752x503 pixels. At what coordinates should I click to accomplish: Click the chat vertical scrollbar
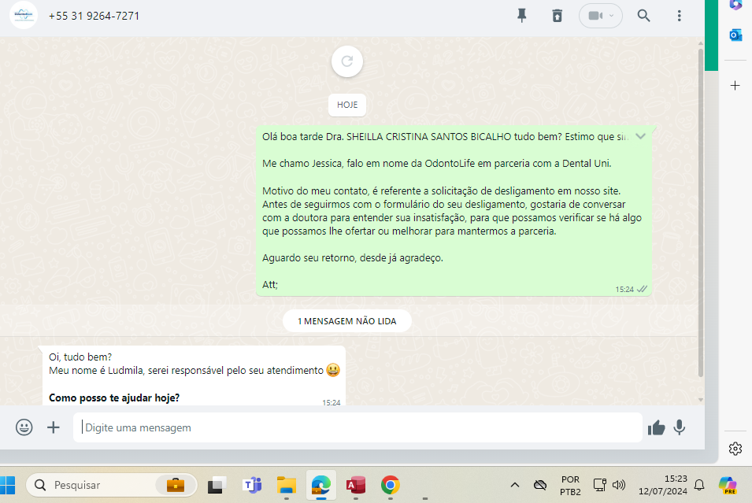pyautogui.click(x=701, y=211)
